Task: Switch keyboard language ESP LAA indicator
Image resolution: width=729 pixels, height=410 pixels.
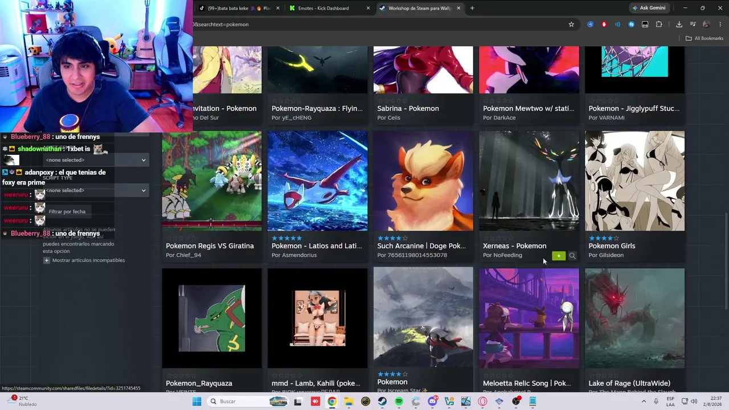Action: (670, 401)
